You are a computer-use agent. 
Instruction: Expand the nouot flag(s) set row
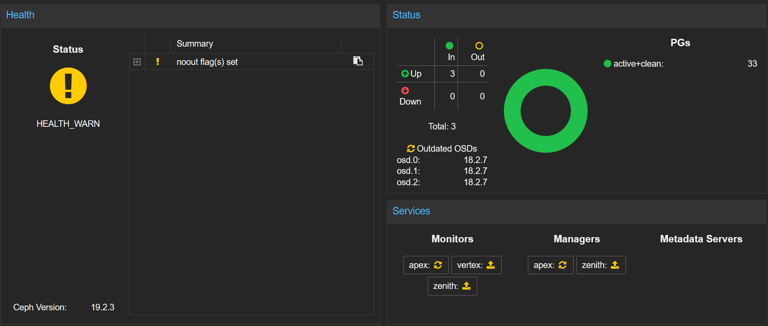pyautogui.click(x=137, y=62)
